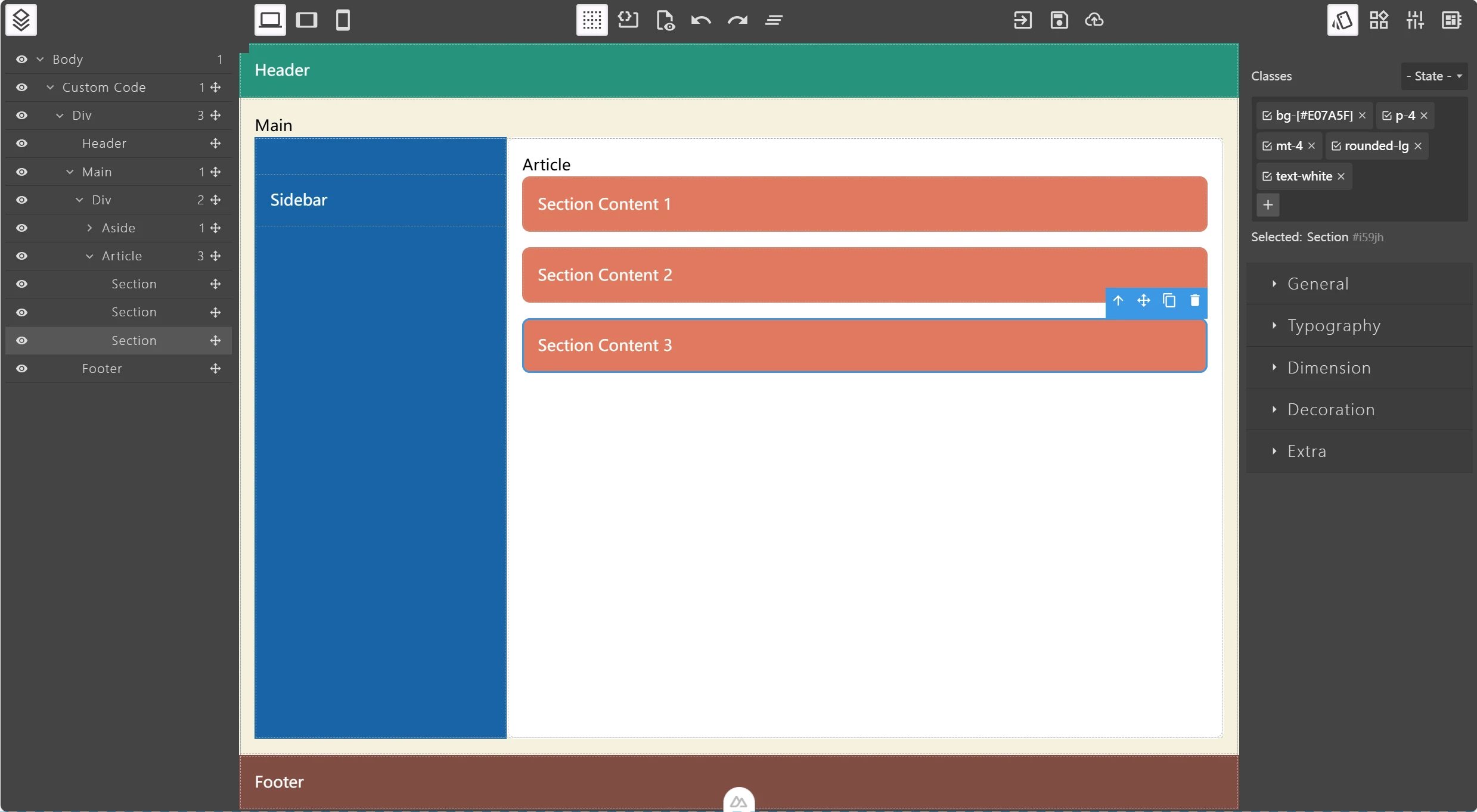Expand the Extra style section
The image size is (1477, 812).
1359,451
